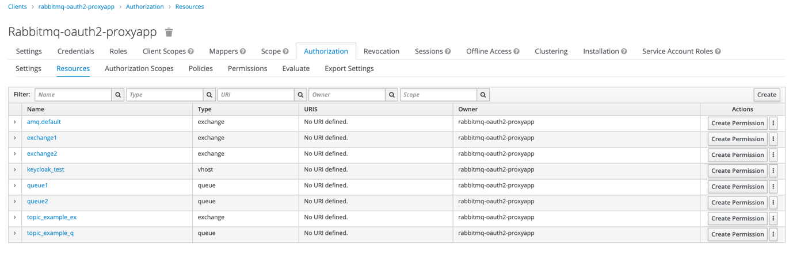Open the Policies sub-tab
The image size is (793, 263).
coord(200,68)
